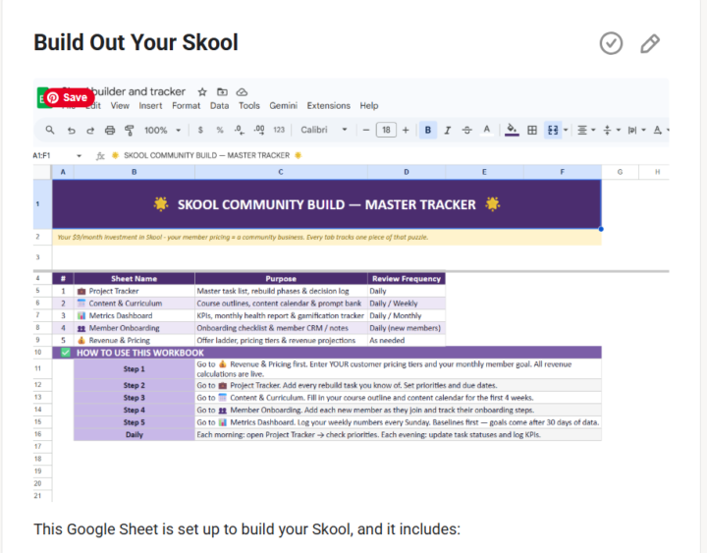The width and height of the screenshot is (707, 553).
Task: Increase decimal places
Action: (259, 131)
